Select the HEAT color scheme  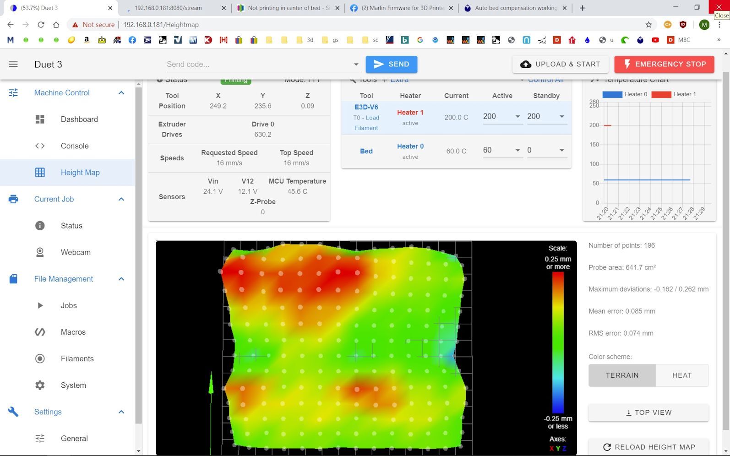pyautogui.click(x=682, y=375)
